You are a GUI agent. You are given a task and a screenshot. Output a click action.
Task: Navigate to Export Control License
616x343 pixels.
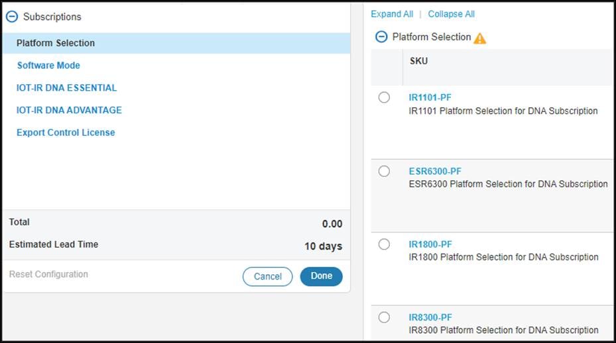(66, 132)
